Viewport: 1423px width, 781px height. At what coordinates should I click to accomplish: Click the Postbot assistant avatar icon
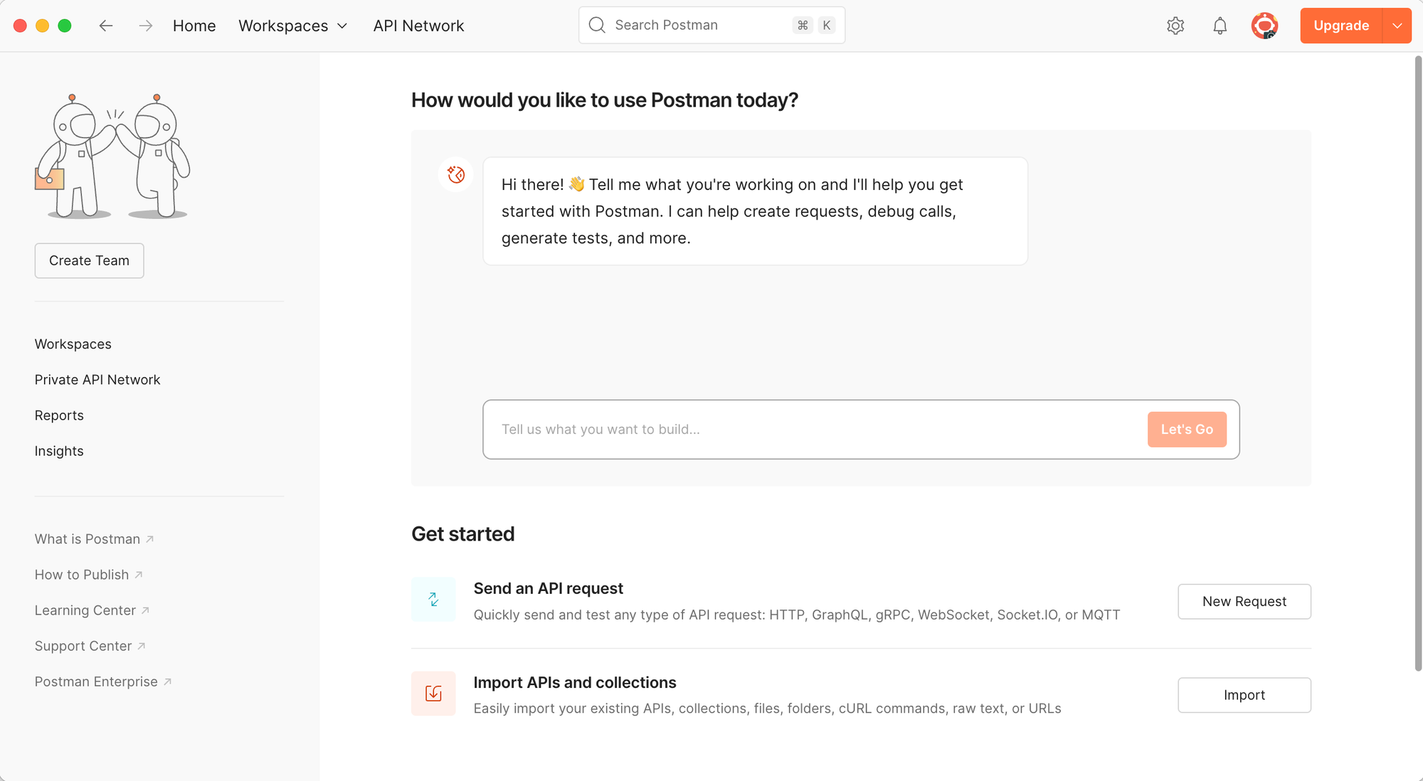pyautogui.click(x=456, y=174)
